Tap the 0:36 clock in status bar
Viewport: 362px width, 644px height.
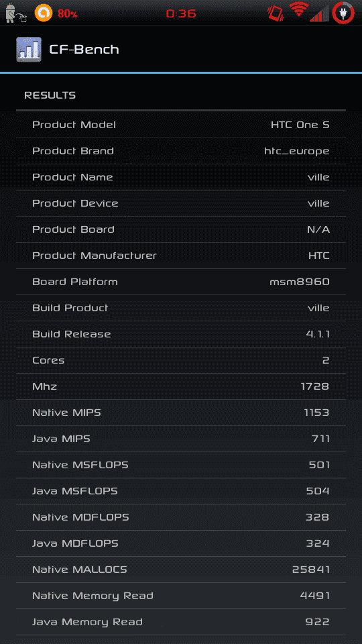pos(181,13)
